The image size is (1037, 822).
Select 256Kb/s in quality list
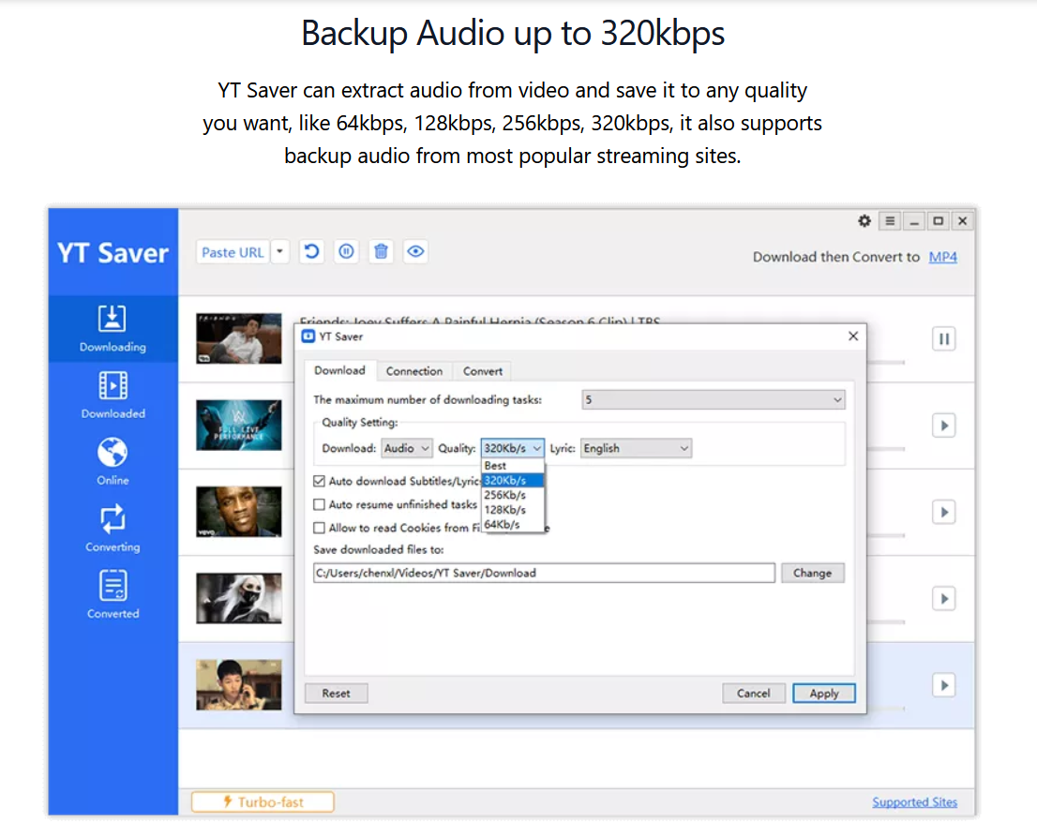point(513,495)
